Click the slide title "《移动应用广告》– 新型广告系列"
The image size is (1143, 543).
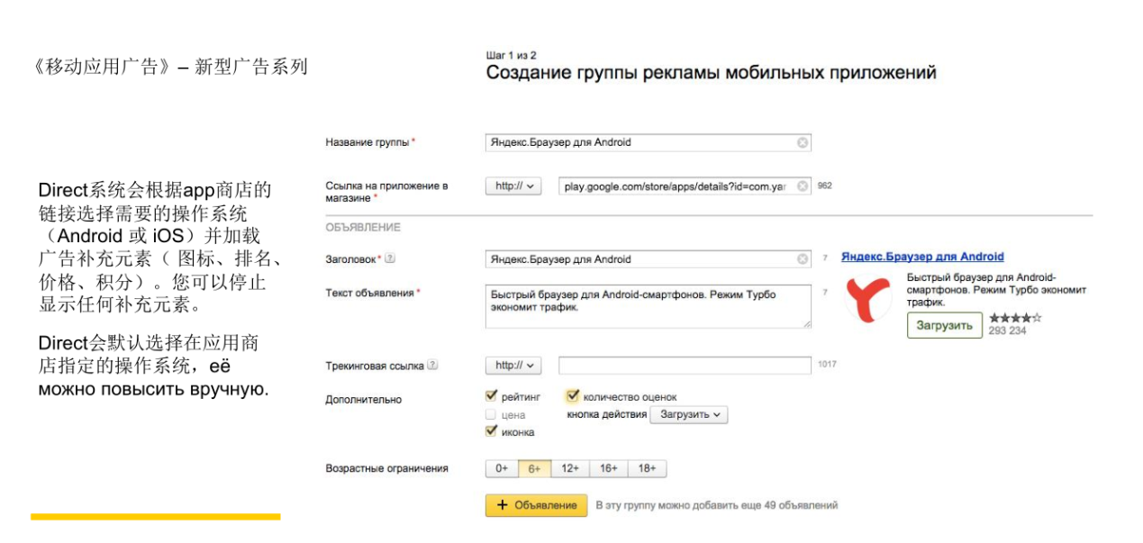[169, 67]
